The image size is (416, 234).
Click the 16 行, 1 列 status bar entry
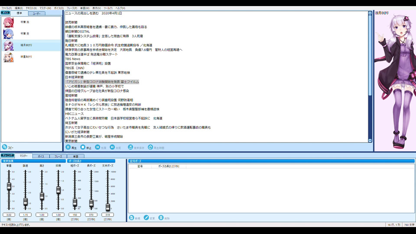(394, 225)
